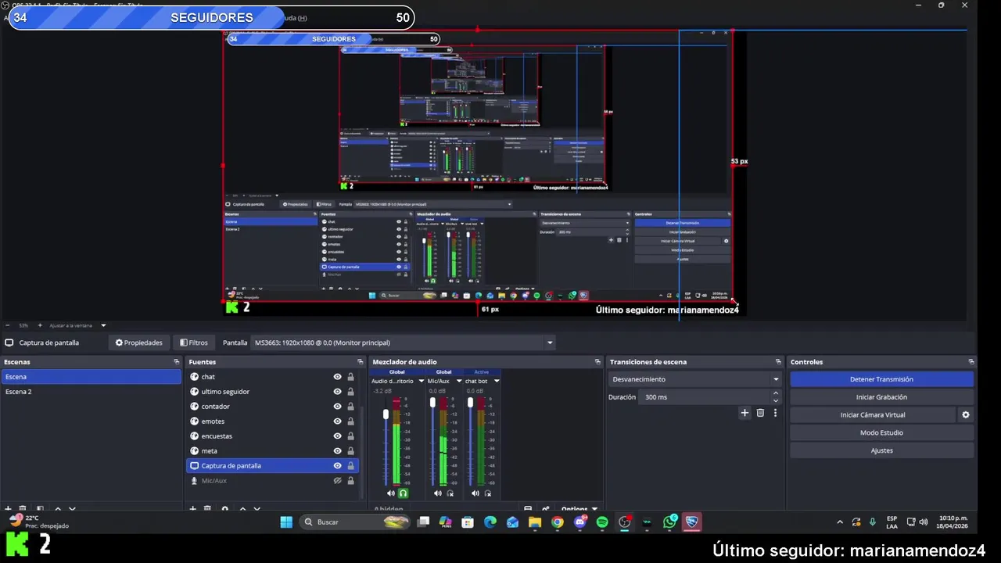Click Detener Transmisión button
This screenshot has width=1001, height=563.
881,379
